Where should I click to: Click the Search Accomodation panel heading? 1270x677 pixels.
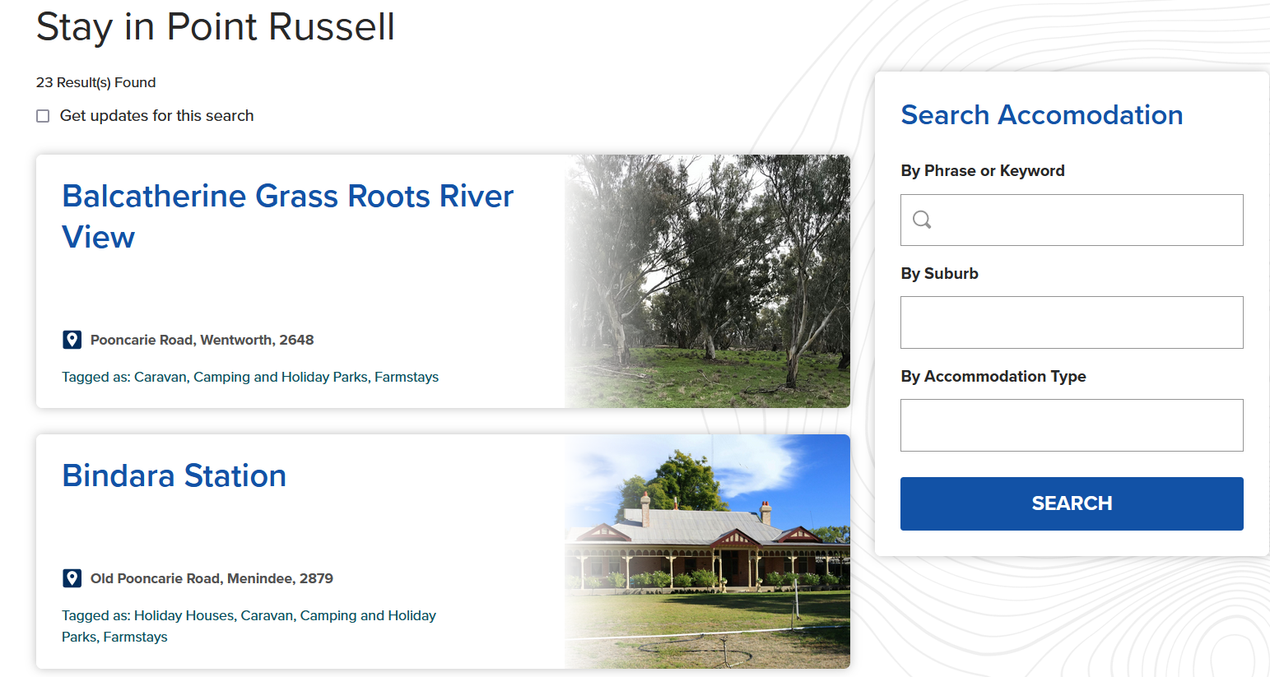[1042, 115]
